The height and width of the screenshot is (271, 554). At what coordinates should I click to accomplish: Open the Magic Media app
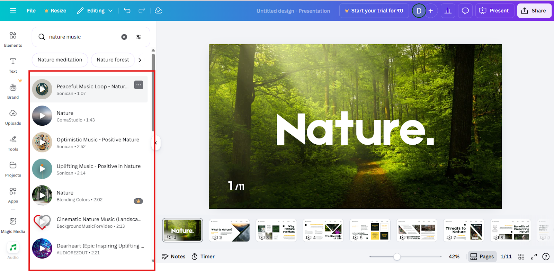pyautogui.click(x=13, y=225)
